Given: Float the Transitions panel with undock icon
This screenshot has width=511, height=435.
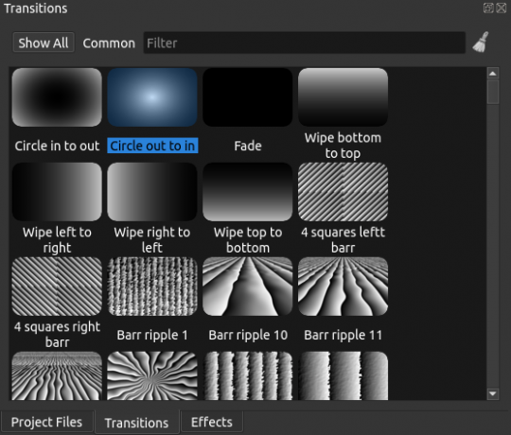Looking at the screenshot, I should pos(488,8).
